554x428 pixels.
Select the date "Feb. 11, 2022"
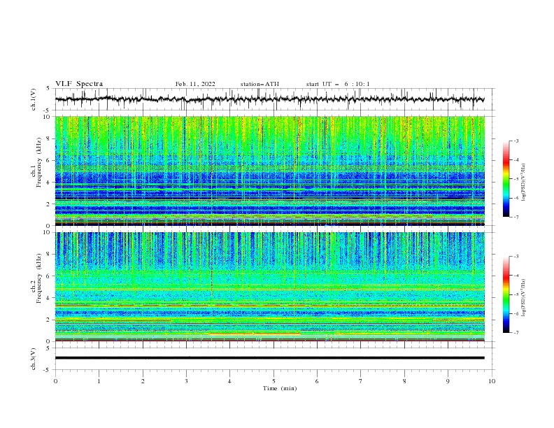click(x=195, y=84)
